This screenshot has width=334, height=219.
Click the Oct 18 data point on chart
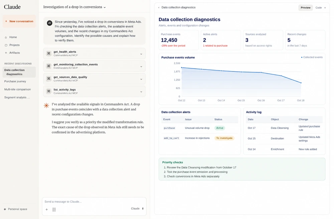301,83
